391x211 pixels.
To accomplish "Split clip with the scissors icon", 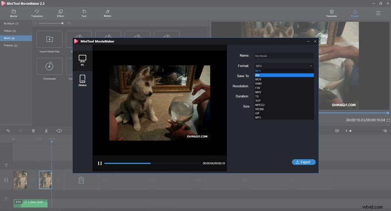I will coord(46,131).
